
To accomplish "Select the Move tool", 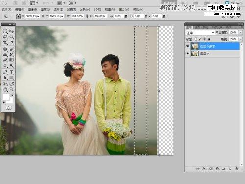I will (11, 31).
